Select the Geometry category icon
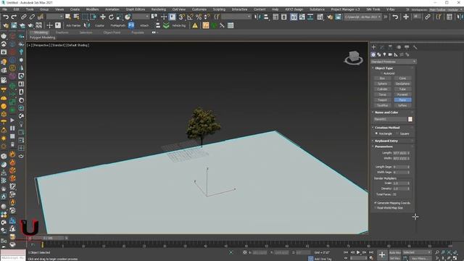 click(373, 55)
